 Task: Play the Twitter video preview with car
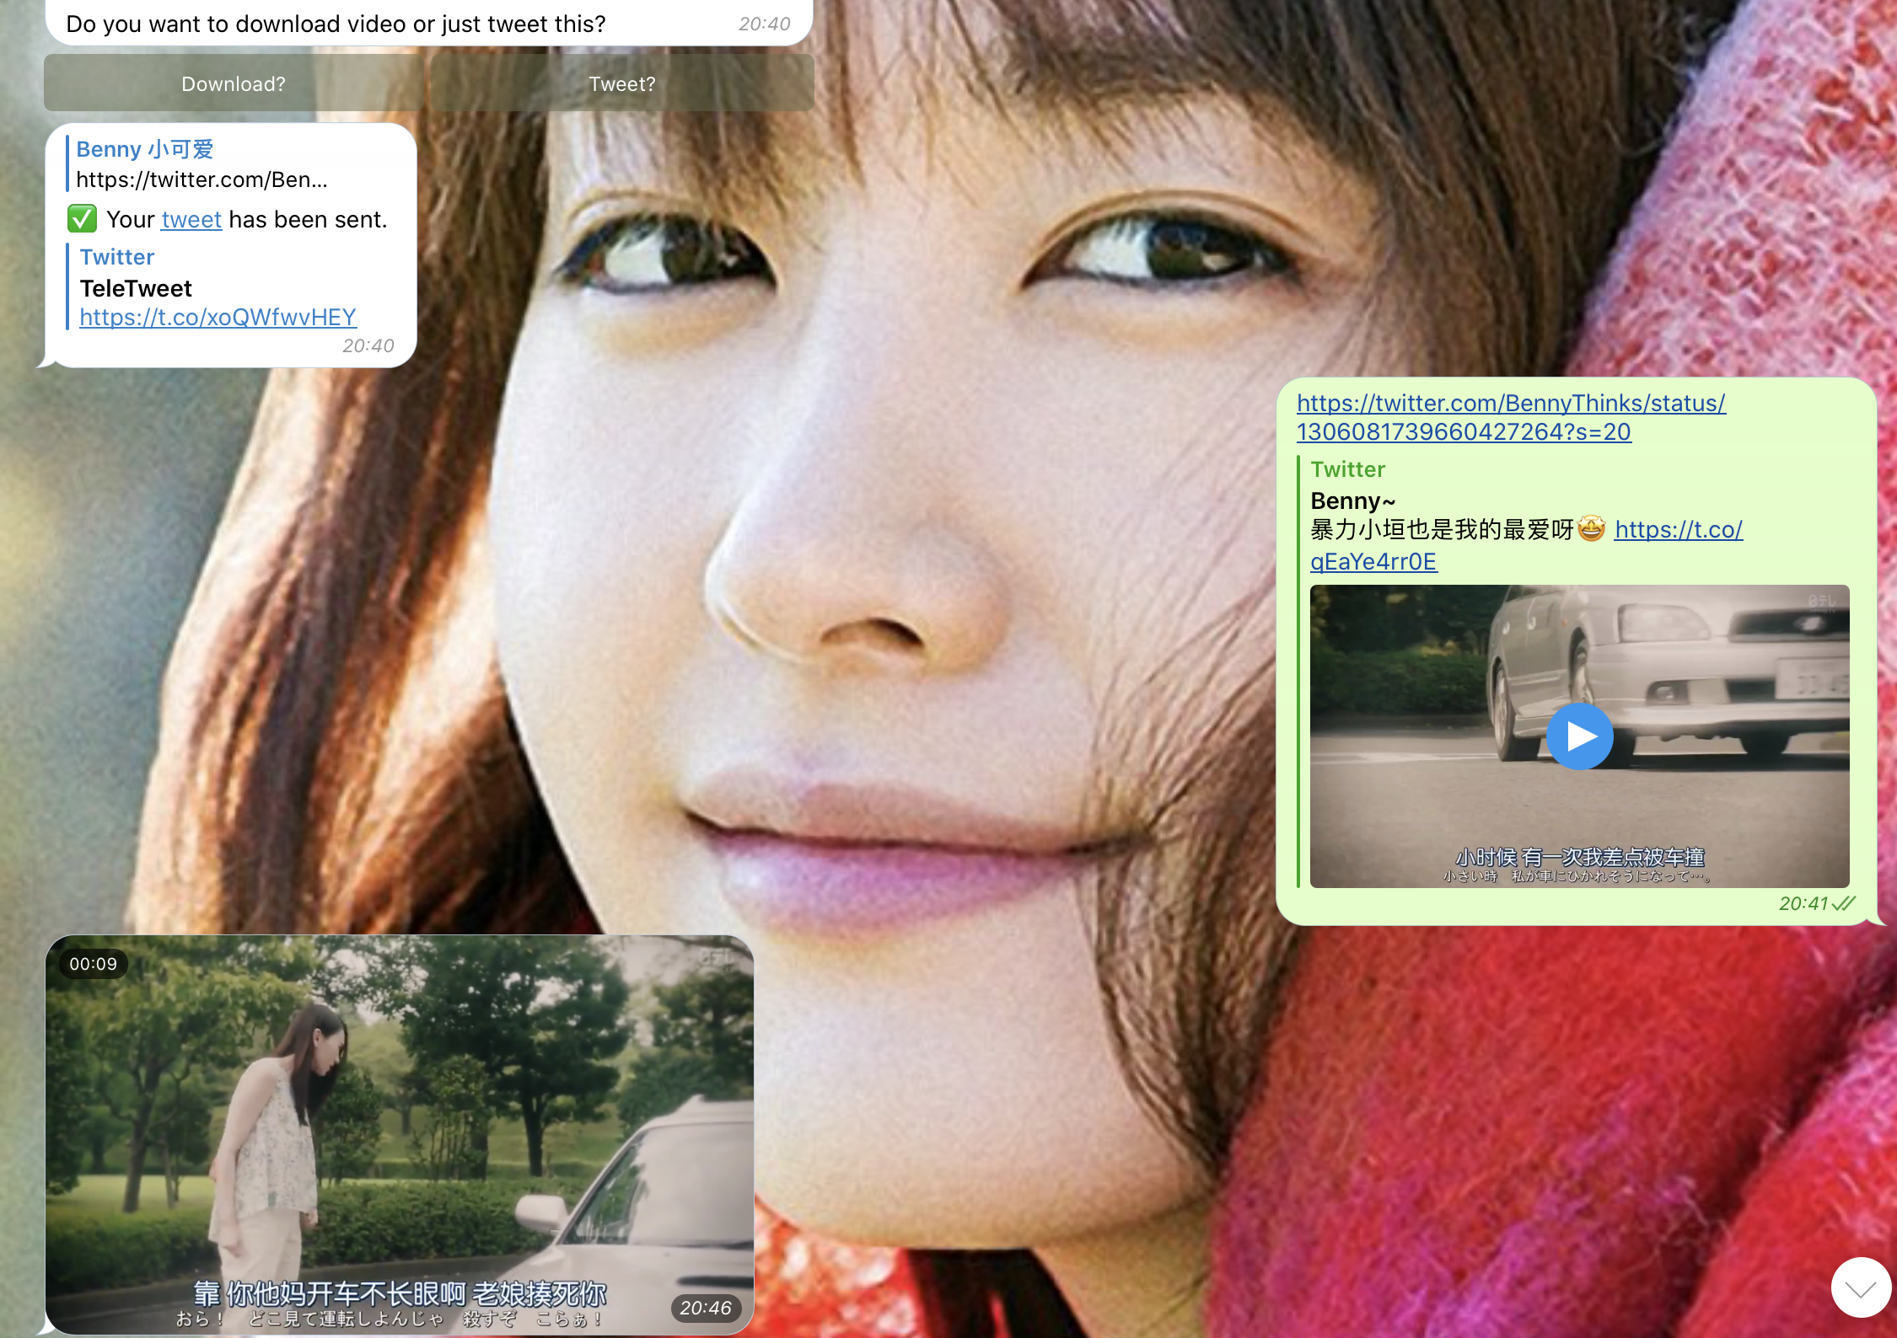tap(1579, 736)
